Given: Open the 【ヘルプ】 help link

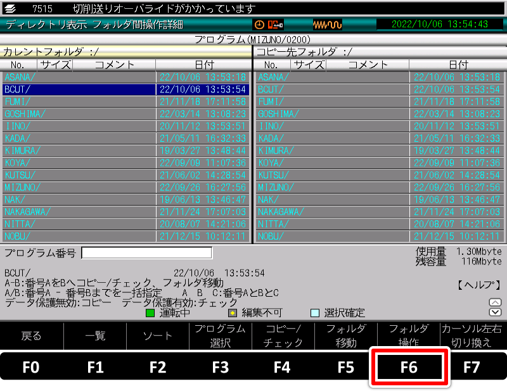Looking at the screenshot, I should click(x=479, y=285).
